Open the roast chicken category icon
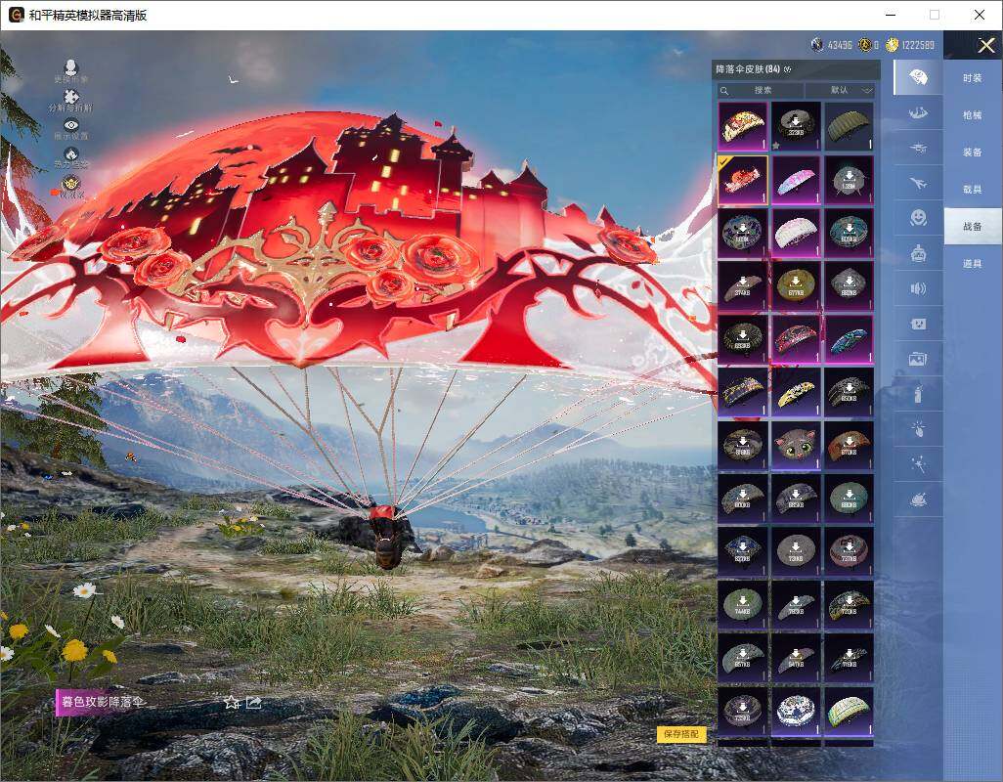 pyautogui.click(x=918, y=500)
